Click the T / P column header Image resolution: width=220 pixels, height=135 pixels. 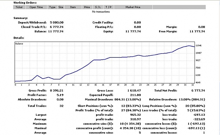(x=108, y=7)
